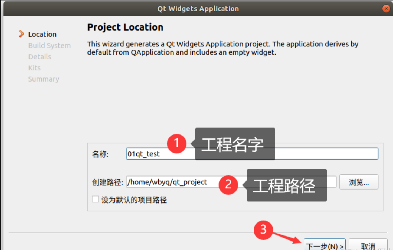This screenshot has width=393, height=250.
Task: Click the 名称: label
Action: click(x=100, y=154)
